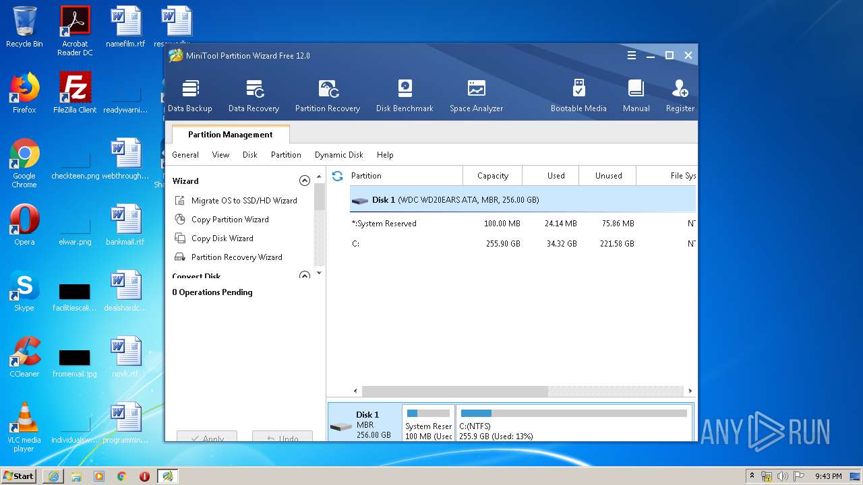Sort by Partition column header
The height and width of the screenshot is (485, 863).
click(x=405, y=176)
